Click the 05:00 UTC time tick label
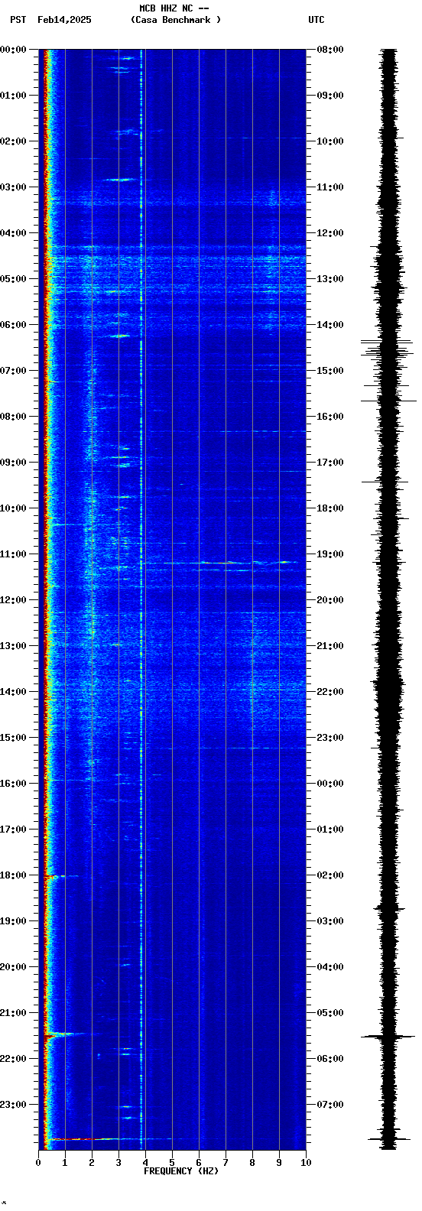The height and width of the screenshot is (1211, 422). [x=330, y=1013]
